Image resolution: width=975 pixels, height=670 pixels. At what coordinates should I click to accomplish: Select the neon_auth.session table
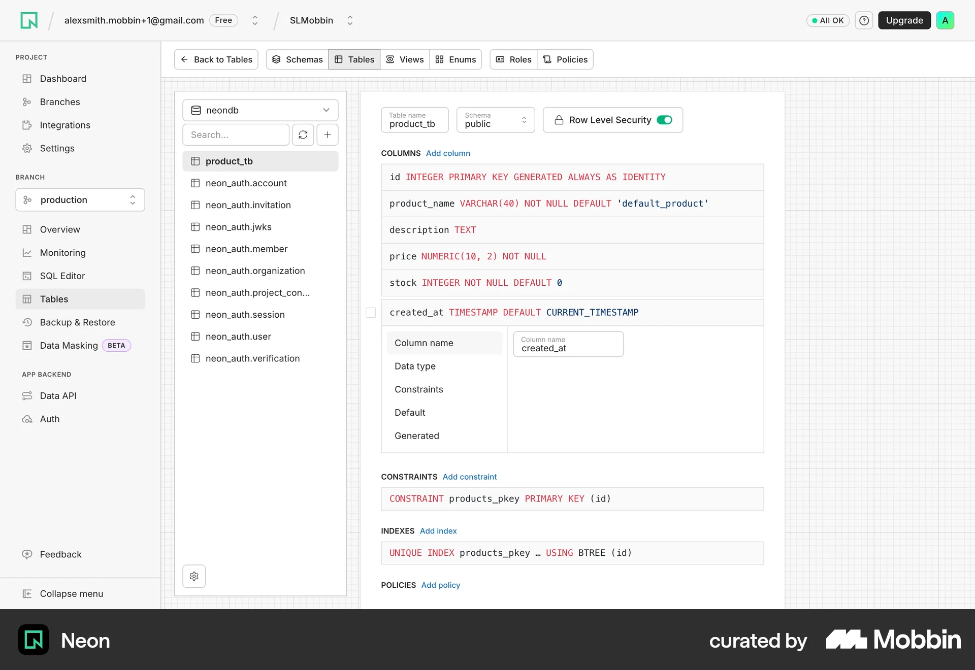pos(261,315)
